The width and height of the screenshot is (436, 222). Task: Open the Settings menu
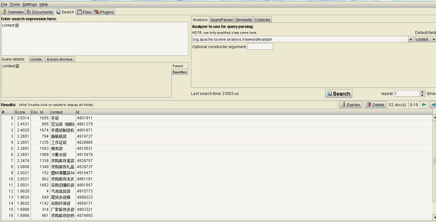tap(30, 4)
